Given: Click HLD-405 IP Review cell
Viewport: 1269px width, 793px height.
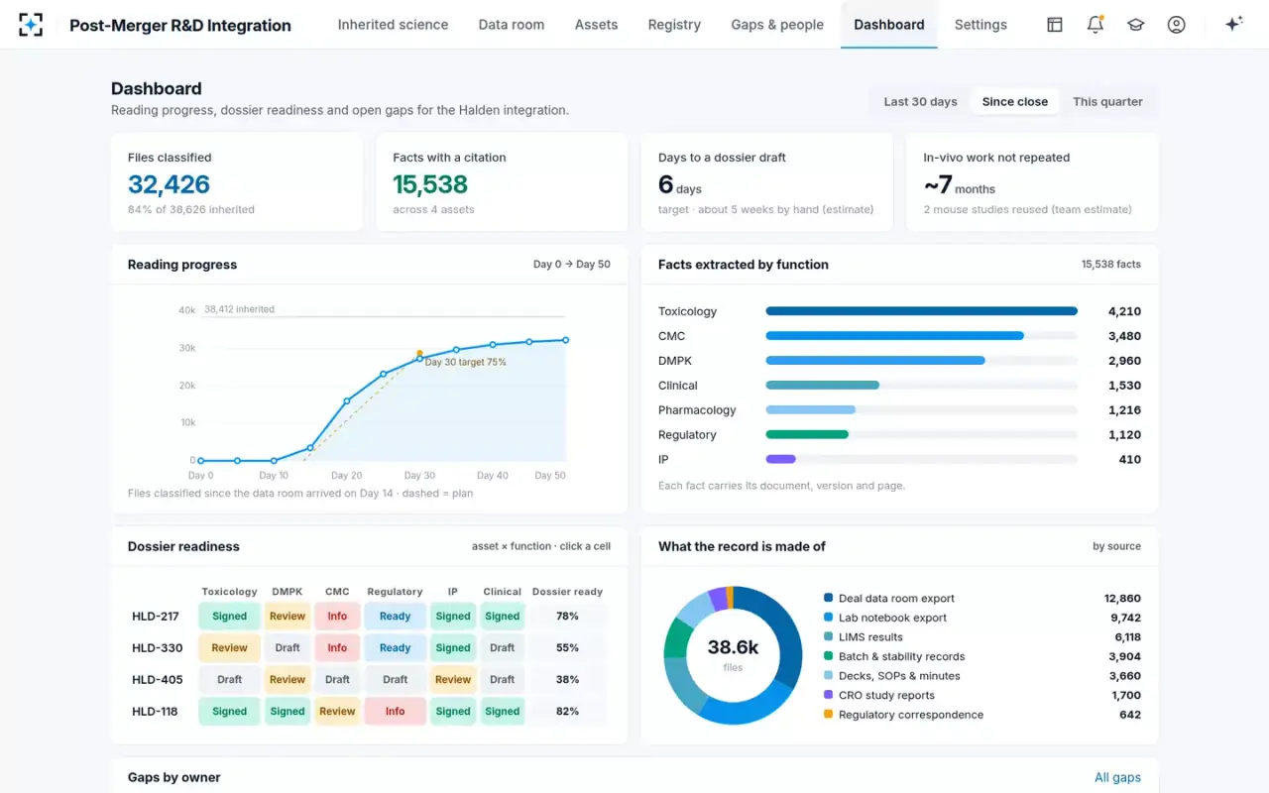Looking at the screenshot, I should click(453, 679).
